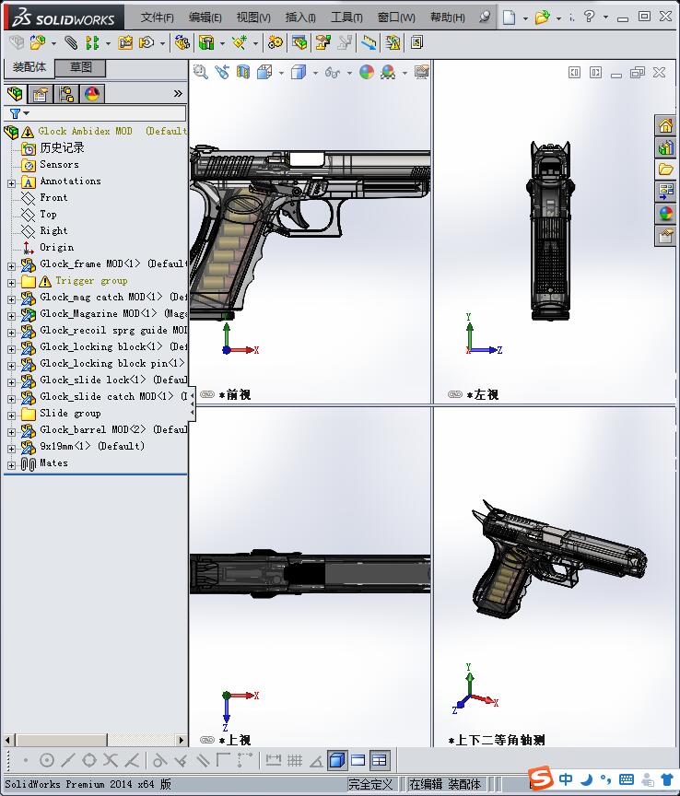Open Appearances ball icon in task pane
The image size is (680, 796).
click(666, 214)
